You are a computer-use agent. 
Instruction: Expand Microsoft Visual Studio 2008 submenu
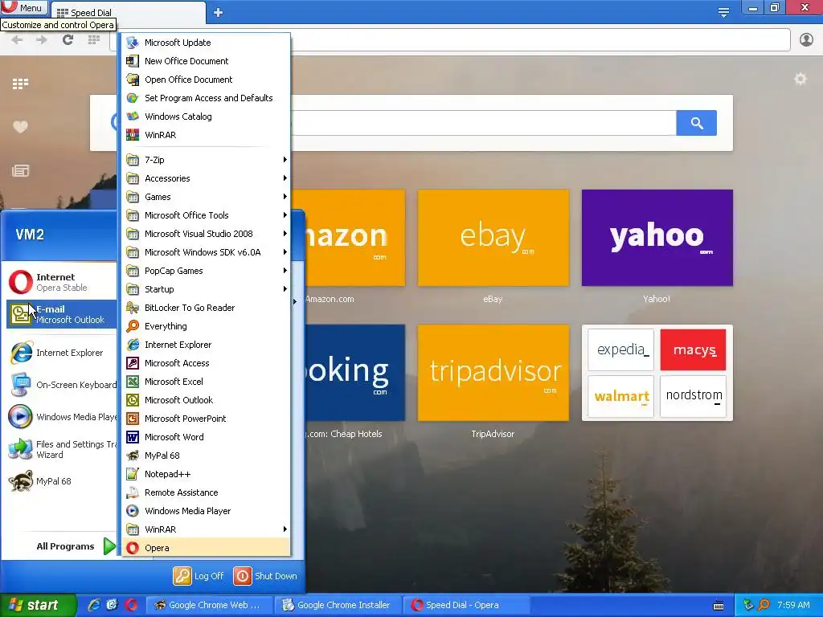pyautogui.click(x=207, y=234)
